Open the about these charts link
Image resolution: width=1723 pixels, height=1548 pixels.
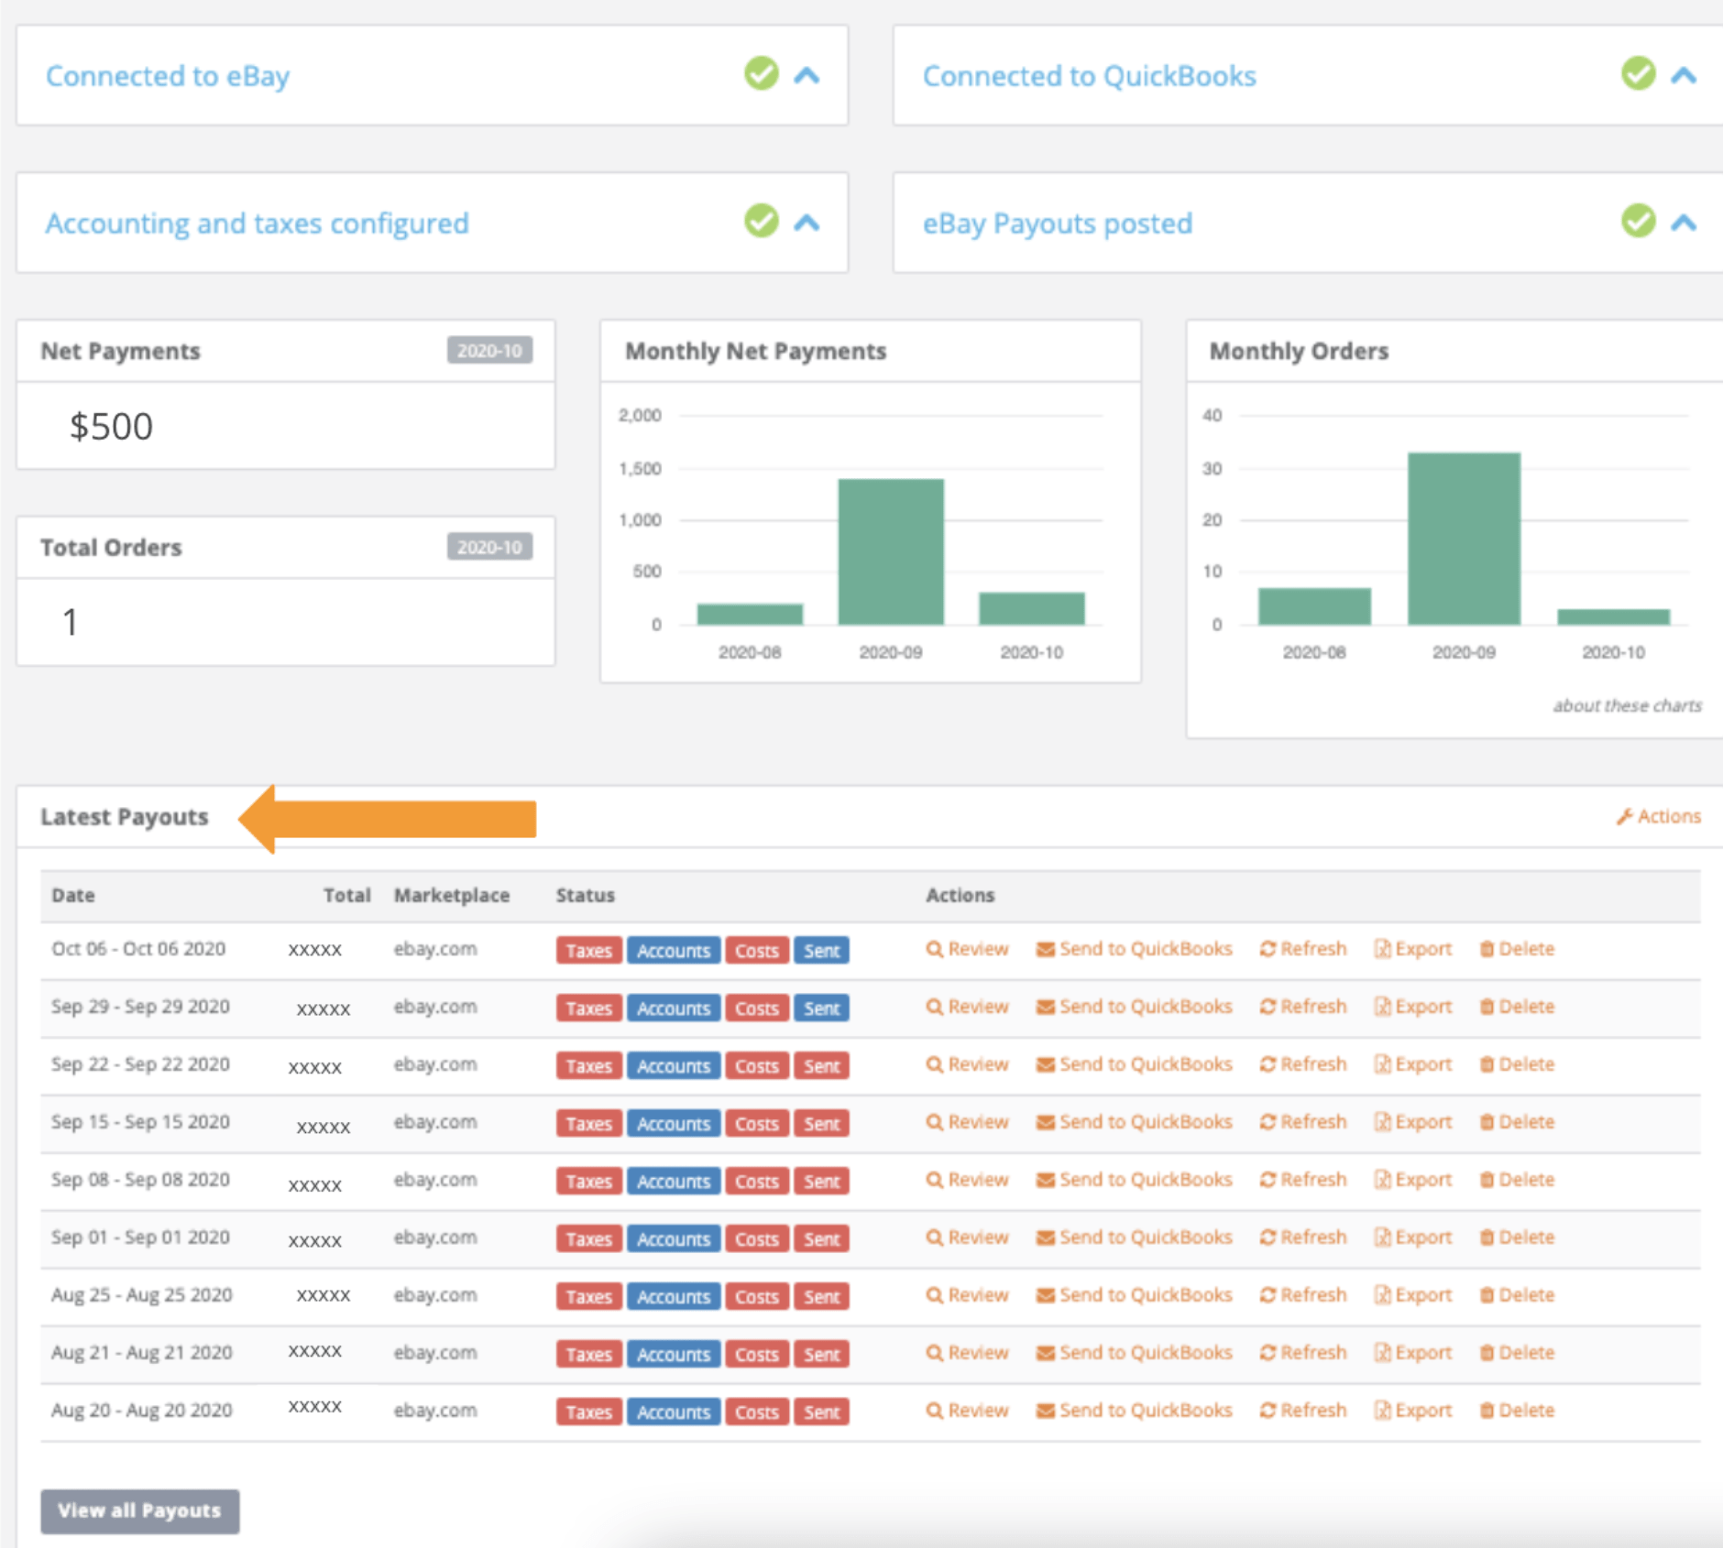(x=1627, y=705)
